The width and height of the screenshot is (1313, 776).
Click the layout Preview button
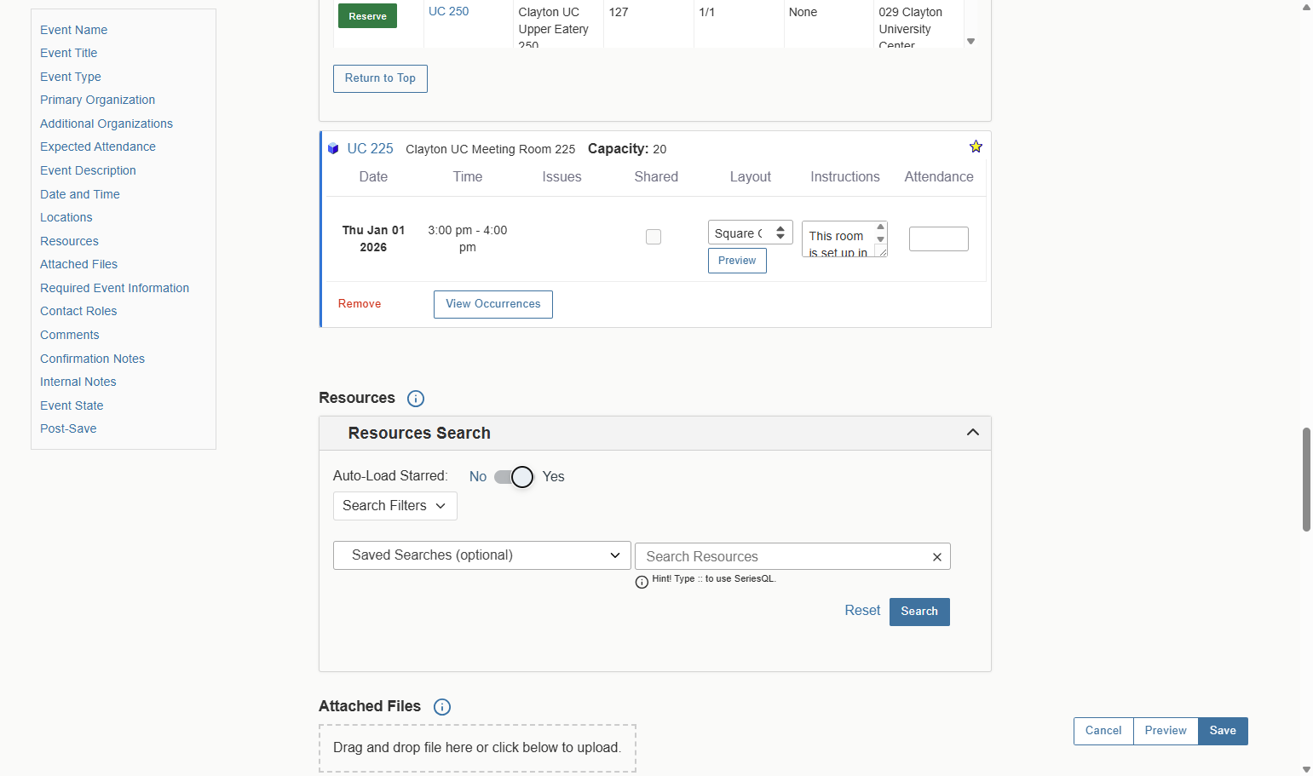click(737, 261)
